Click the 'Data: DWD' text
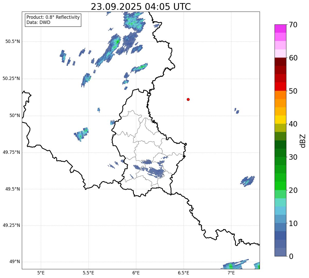Image resolution: width=309 pixels, height=278 pixels. 38,22
